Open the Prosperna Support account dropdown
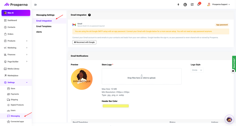236x126 pixels. click(x=219, y=5)
